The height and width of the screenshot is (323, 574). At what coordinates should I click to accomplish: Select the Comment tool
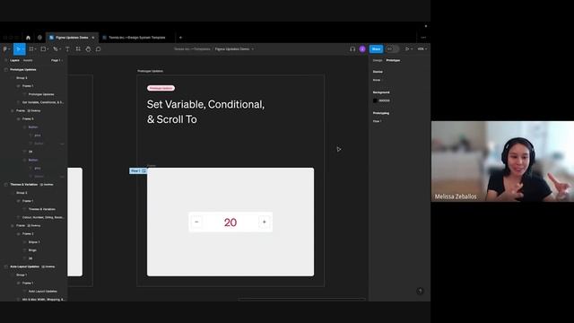click(98, 48)
